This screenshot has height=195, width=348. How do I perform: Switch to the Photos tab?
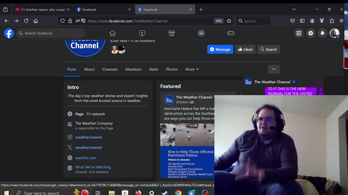tap(172, 69)
